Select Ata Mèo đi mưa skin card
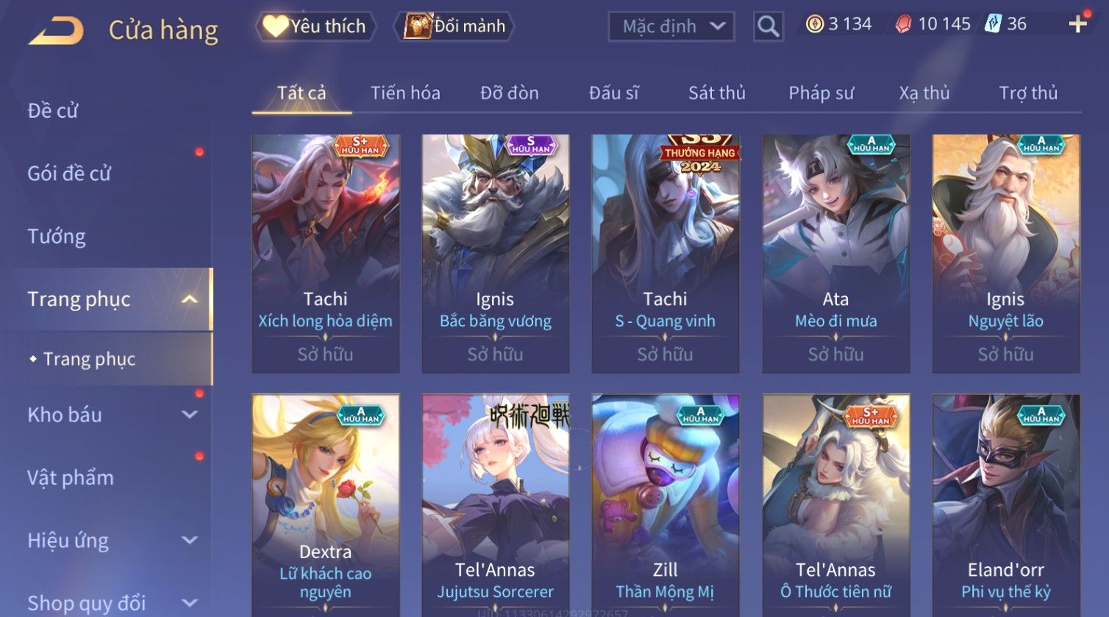The height and width of the screenshot is (617, 1109). [x=836, y=254]
